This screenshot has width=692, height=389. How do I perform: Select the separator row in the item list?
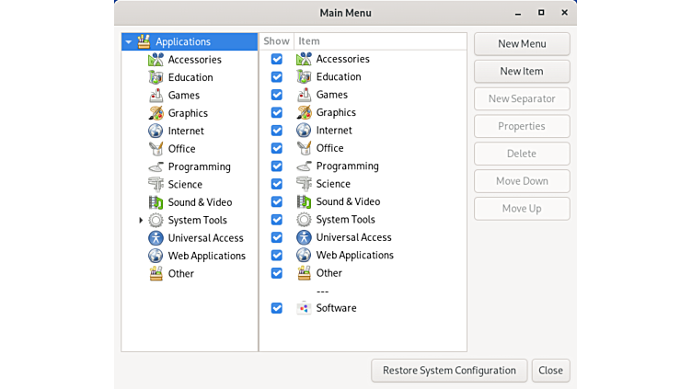pyautogui.click(x=322, y=291)
